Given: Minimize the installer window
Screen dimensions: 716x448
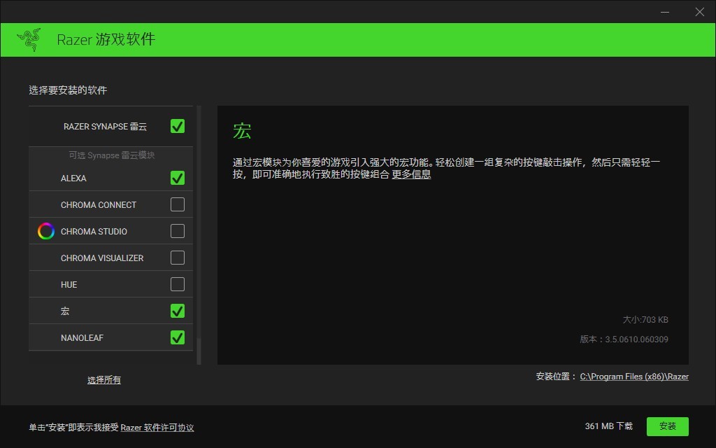Looking at the screenshot, I should click(665, 12).
